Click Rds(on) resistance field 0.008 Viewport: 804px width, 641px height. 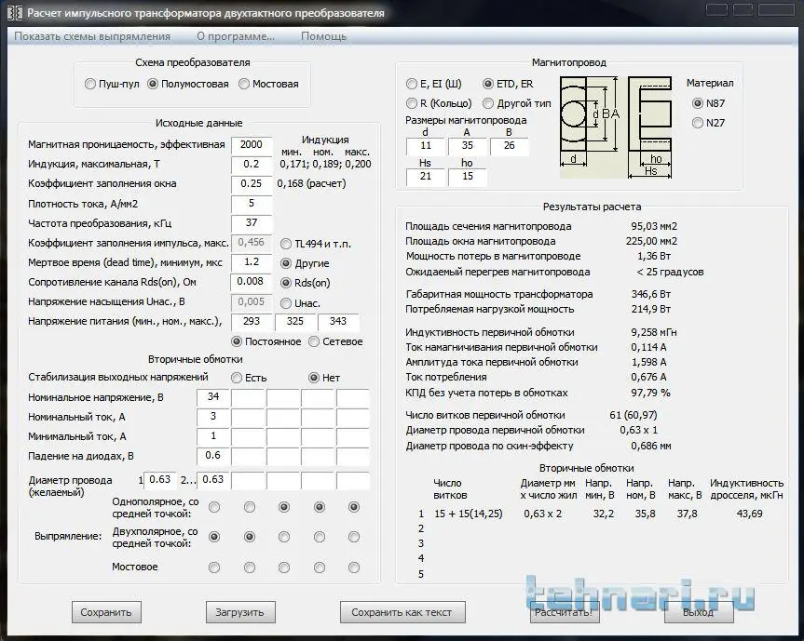[252, 282]
